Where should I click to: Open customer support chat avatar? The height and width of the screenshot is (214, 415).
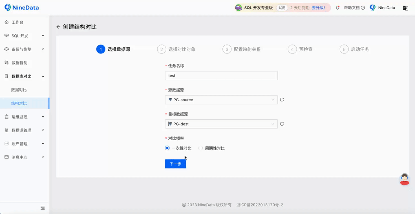click(405, 179)
